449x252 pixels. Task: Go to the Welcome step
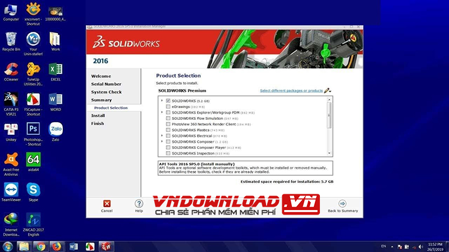click(101, 76)
